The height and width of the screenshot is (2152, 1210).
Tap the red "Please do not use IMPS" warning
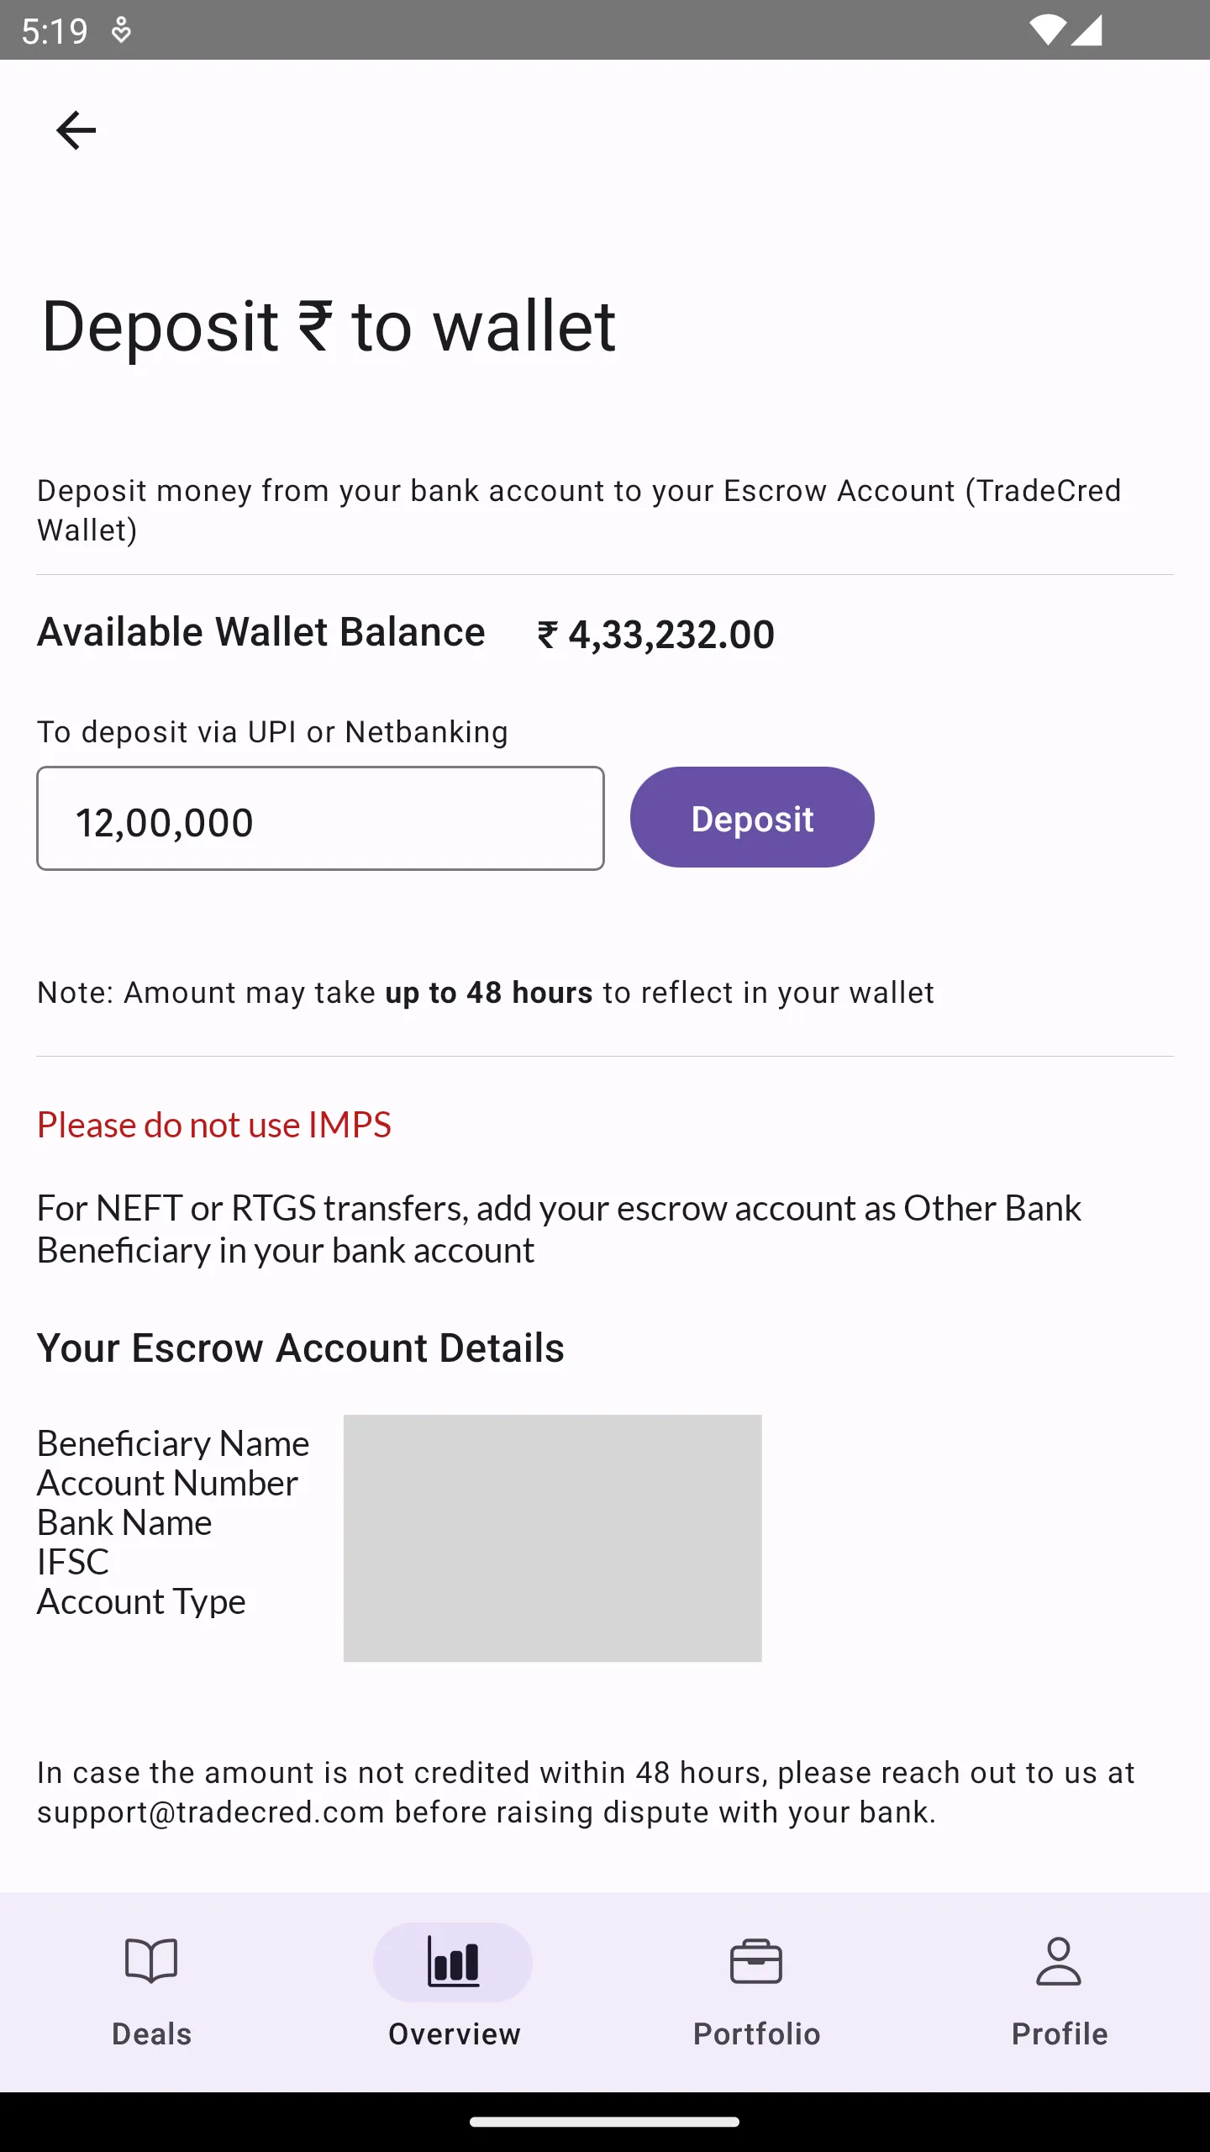[214, 1126]
